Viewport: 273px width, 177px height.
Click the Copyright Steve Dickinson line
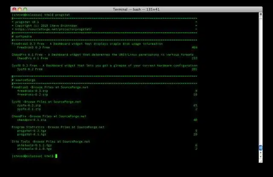(x=46, y=26)
